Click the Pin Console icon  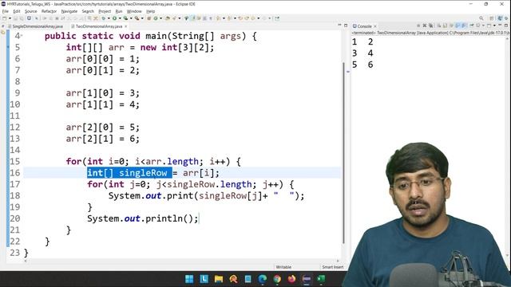471,26
